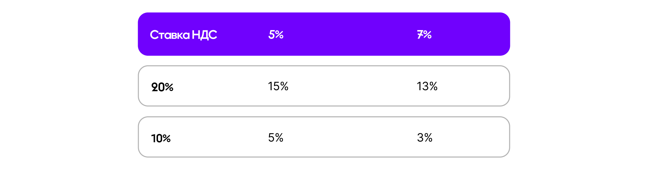Click space between Ставка НДС and header 5%
The height and width of the screenshot is (170, 648).
(x=243, y=34)
